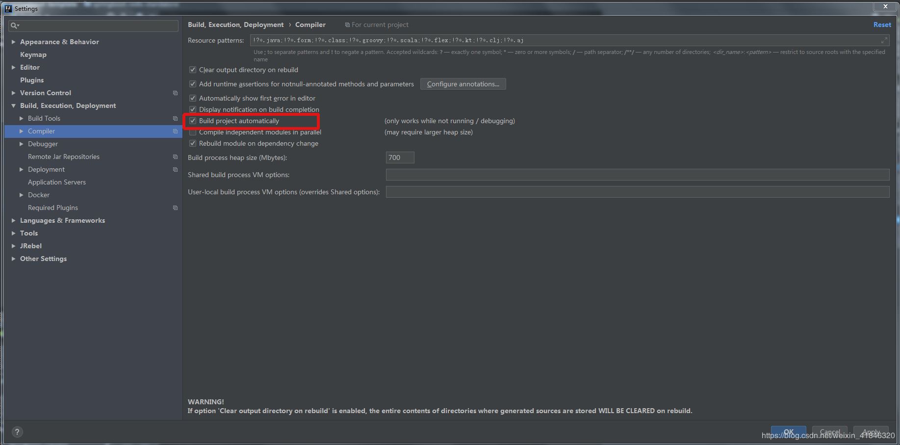Image resolution: width=900 pixels, height=445 pixels.
Task: Open the Plugins settings page
Action: point(32,80)
